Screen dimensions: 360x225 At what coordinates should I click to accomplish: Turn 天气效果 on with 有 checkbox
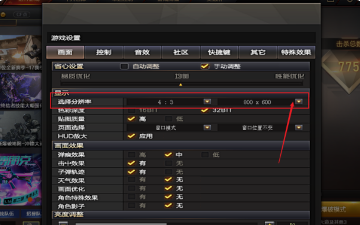click(131, 179)
